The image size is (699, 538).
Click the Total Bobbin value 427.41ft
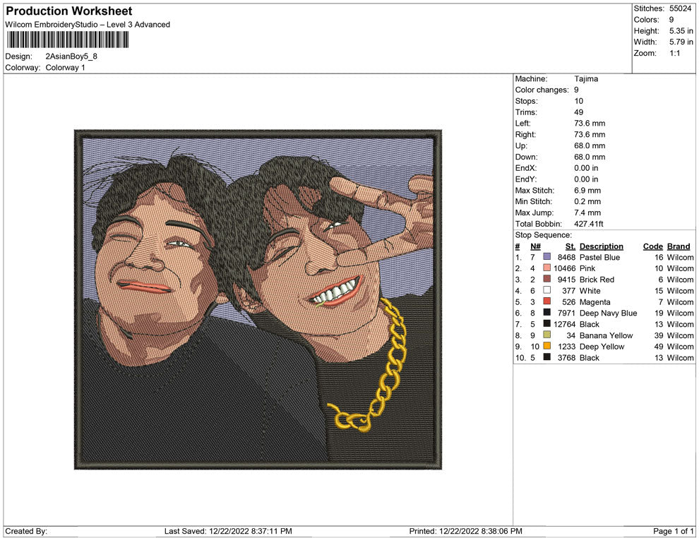589,224
